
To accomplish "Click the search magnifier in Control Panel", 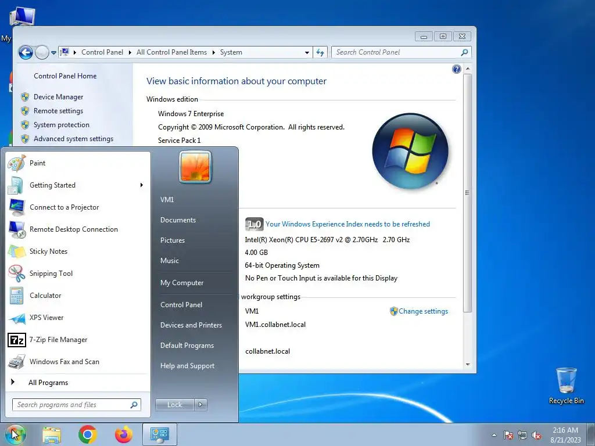I will click(x=464, y=52).
